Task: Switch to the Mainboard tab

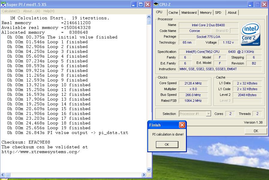Action: pos(189,13)
